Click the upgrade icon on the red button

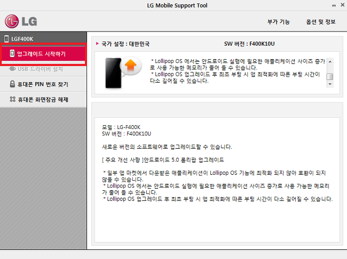12,53
